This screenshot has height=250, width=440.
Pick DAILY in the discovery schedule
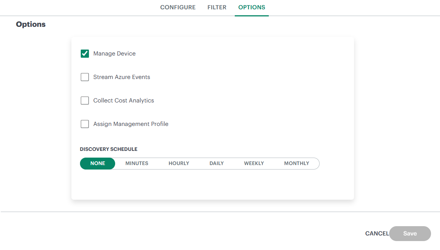point(216,164)
